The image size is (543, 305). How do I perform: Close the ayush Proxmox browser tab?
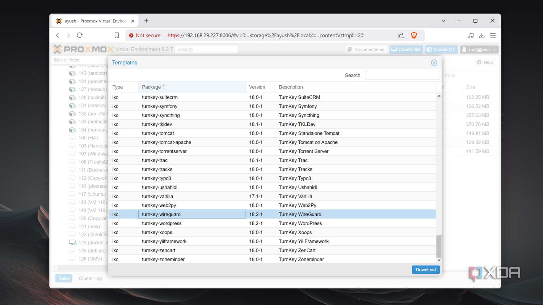(132, 21)
